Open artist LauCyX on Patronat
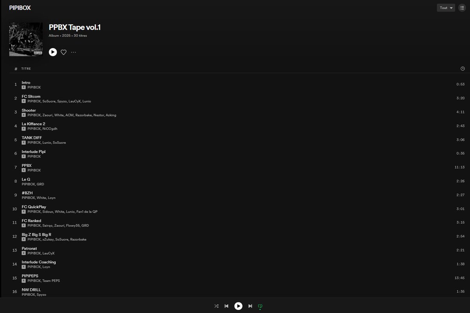Image resolution: width=470 pixels, height=313 pixels. [49, 253]
